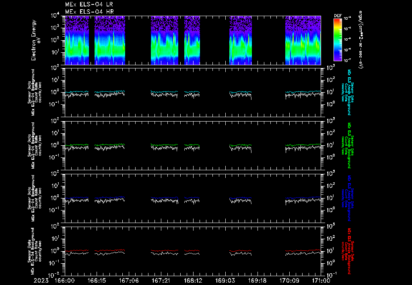Click the green right-axis background label
This screenshot has height=285, width=412.
[x=347, y=145]
